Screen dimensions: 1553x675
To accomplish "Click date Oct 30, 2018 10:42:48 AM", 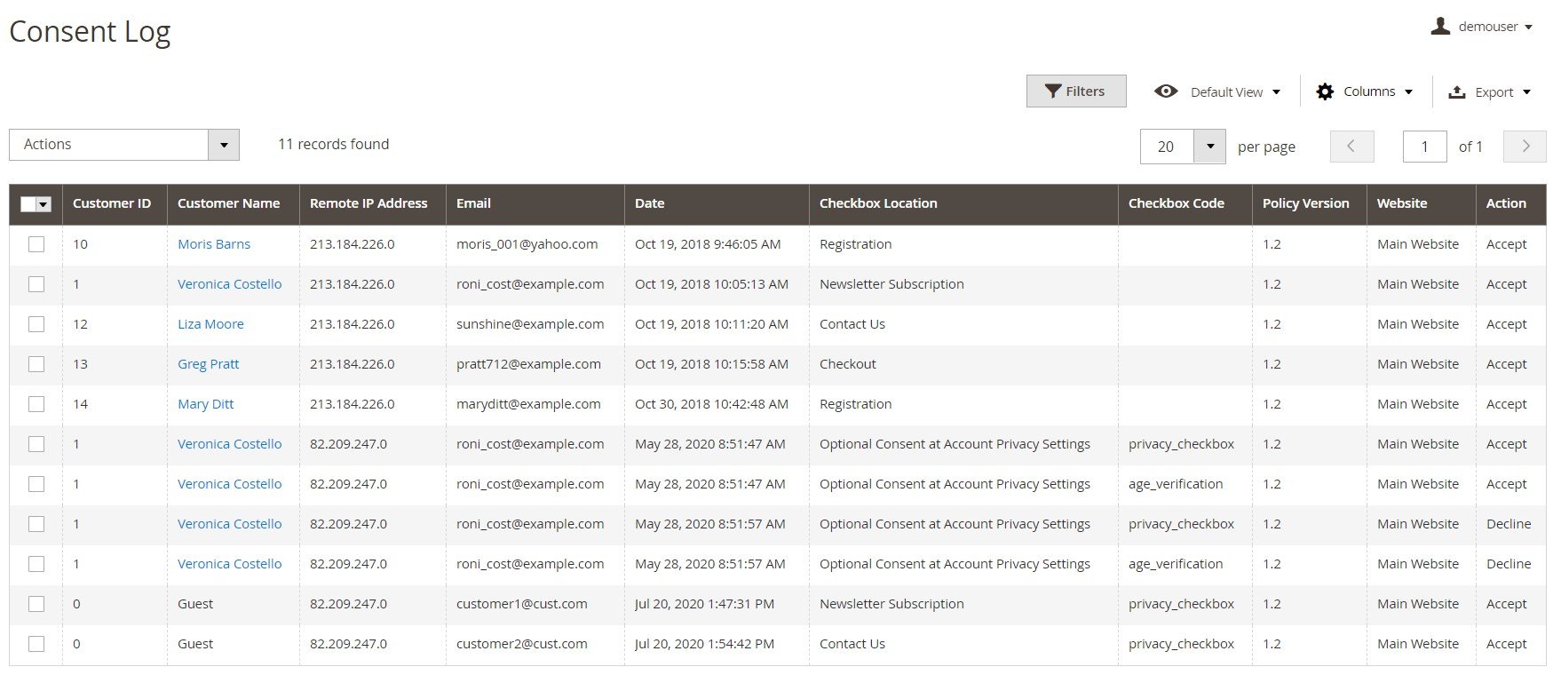I will 711,404.
